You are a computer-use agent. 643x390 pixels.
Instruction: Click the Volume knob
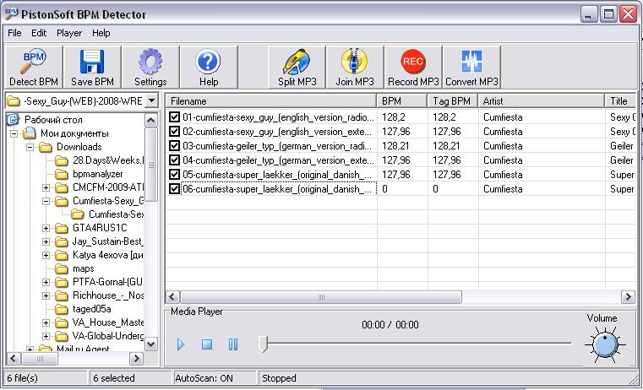click(605, 345)
